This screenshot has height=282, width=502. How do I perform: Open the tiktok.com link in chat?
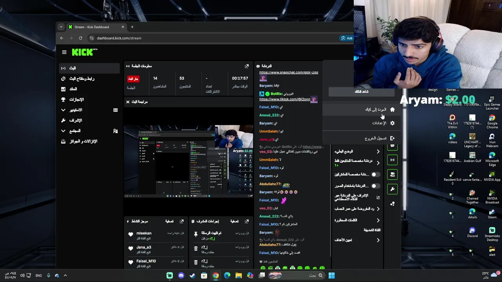tap(285, 99)
